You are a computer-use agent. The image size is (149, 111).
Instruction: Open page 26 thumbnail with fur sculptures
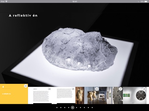coord(87,96)
